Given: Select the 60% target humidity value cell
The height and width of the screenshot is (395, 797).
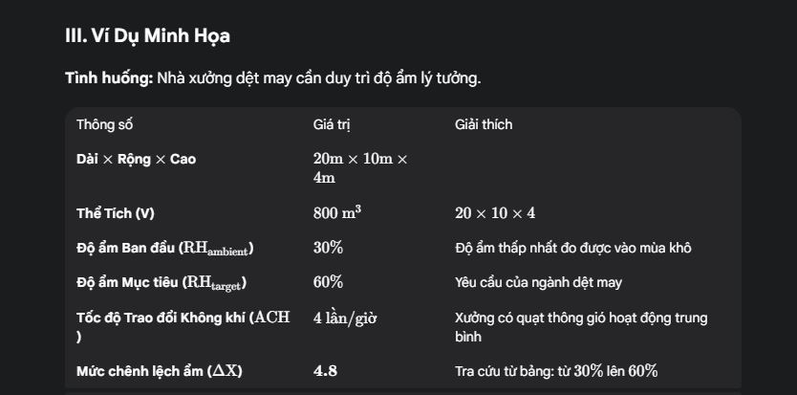Looking at the screenshot, I should coord(328,282).
